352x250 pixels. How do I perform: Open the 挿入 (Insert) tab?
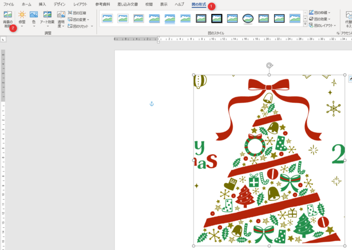(42, 4)
